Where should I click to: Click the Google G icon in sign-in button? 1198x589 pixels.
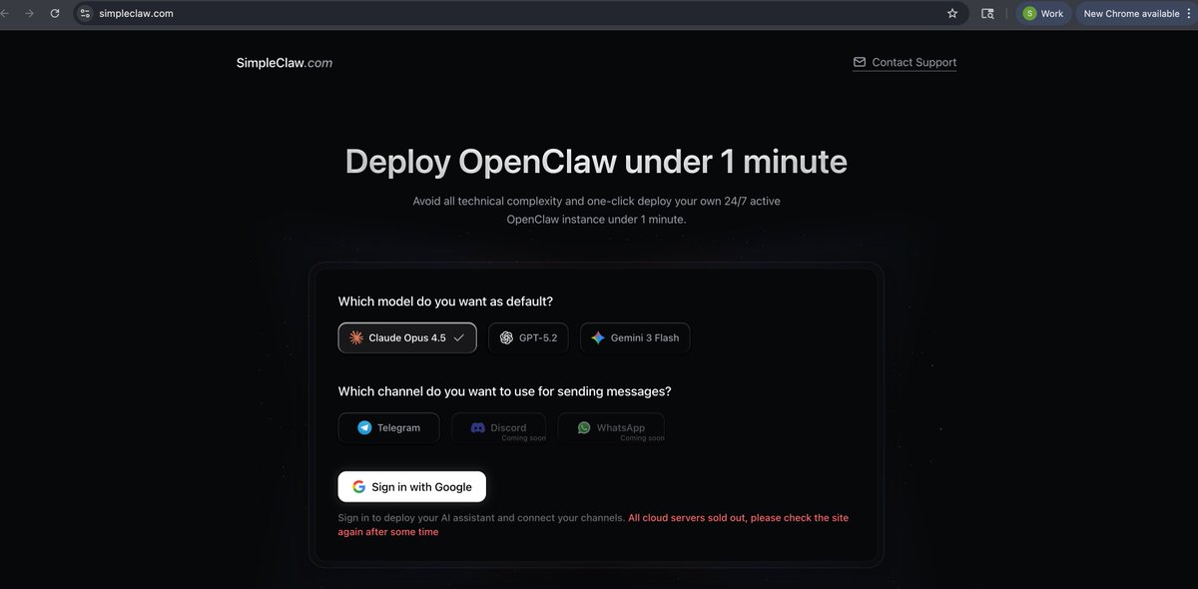(x=357, y=486)
